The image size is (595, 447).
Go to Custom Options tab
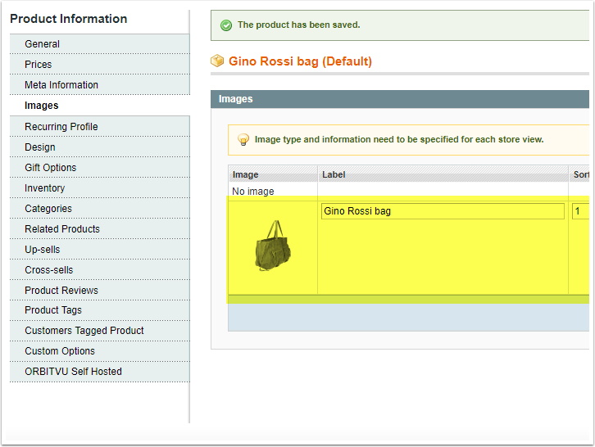[x=99, y=351]
